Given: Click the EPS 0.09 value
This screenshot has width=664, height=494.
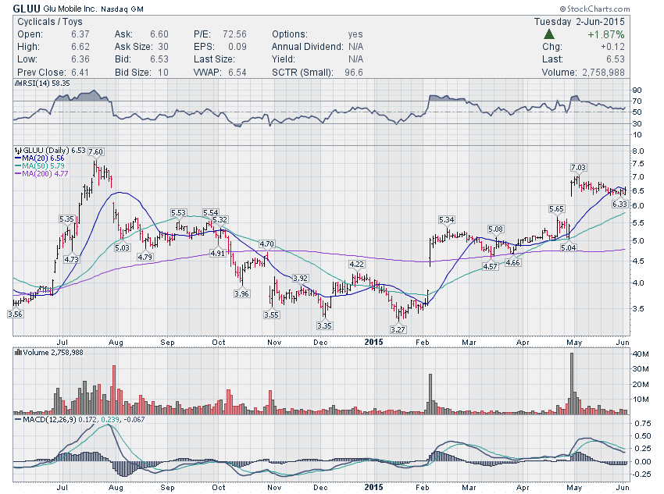Looking at the screenshot, I should point(237,47).
